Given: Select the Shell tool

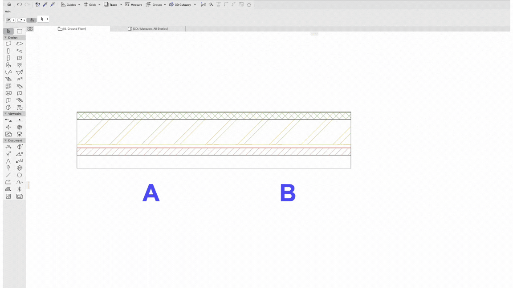Looking at the screenshot, I should click(20, 72).
